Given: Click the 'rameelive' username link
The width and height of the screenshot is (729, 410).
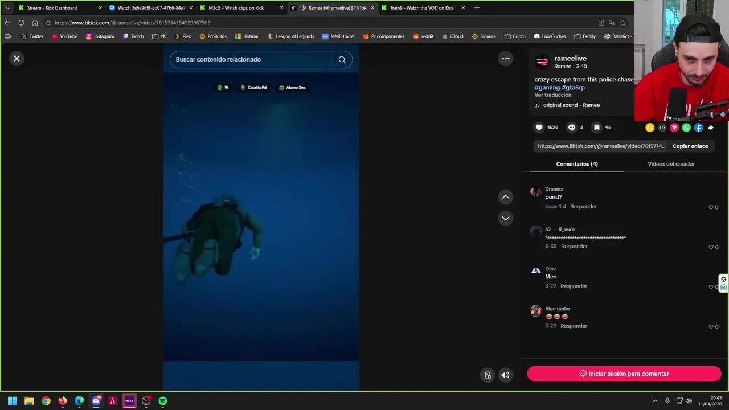Looking at the screenshot, I should coord(570,58).
